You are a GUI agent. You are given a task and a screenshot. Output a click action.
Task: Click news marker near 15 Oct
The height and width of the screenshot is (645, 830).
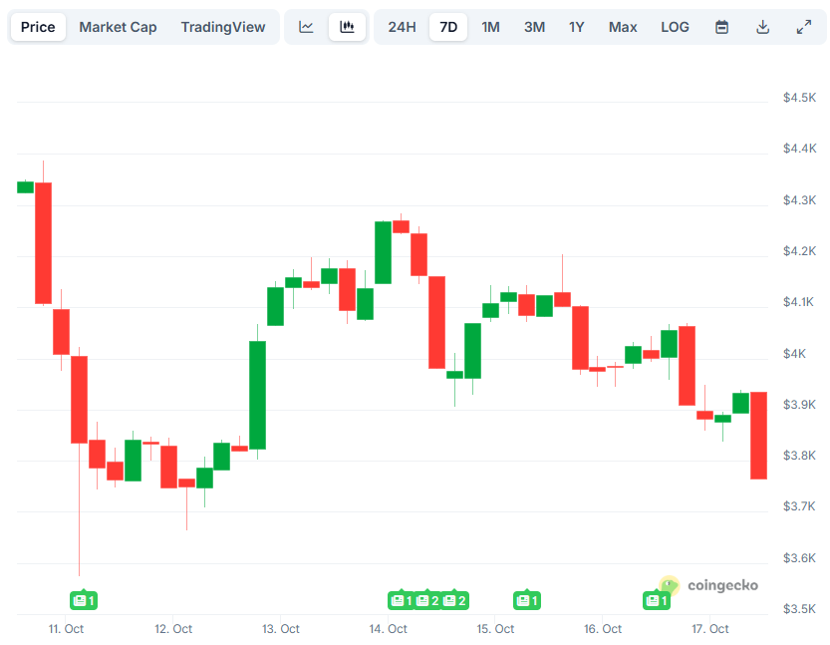[x=526, y=600]
